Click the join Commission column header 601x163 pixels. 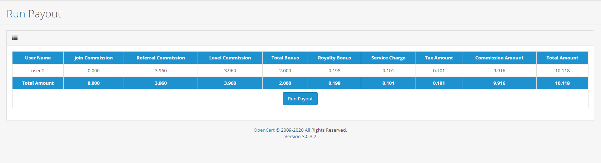94,58
